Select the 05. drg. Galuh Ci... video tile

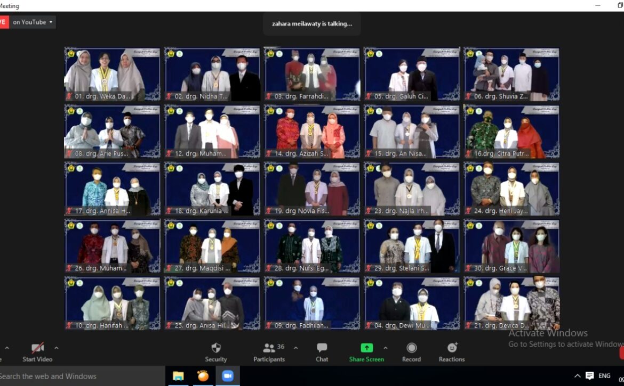(x=412, y=74)
